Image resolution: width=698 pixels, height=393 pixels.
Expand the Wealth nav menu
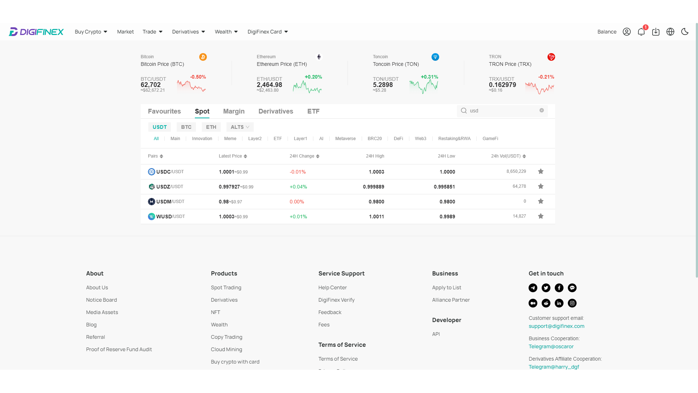(x=226, y=32)
